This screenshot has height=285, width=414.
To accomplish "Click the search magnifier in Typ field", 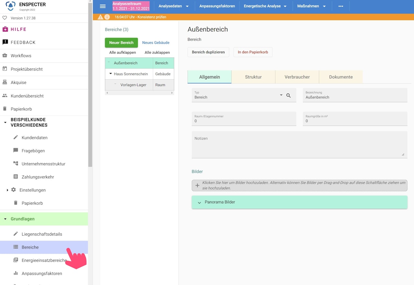I will coord(289,96).
